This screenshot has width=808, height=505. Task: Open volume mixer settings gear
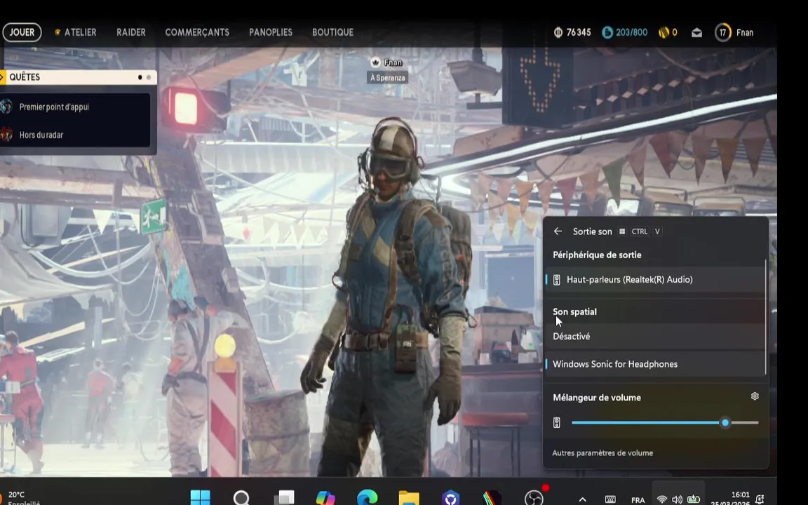755,396
